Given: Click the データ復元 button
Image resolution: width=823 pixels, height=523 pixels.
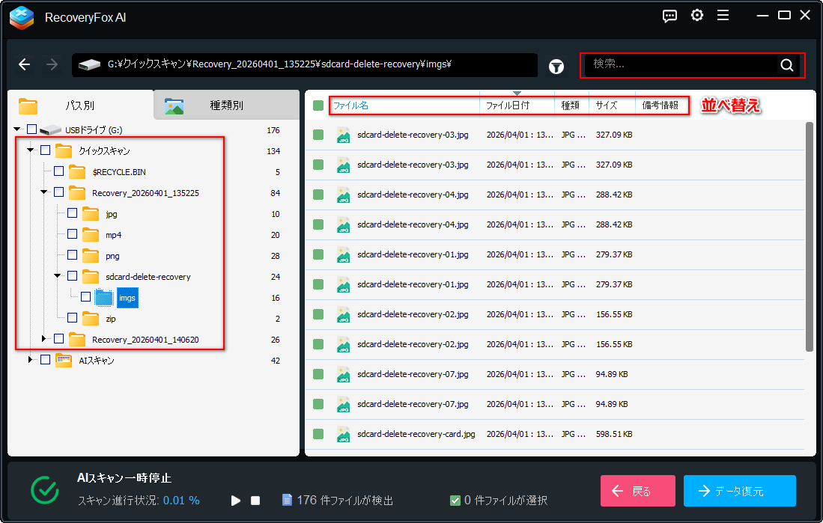Looking at the screenshot, I should click(x=739, y=492).
